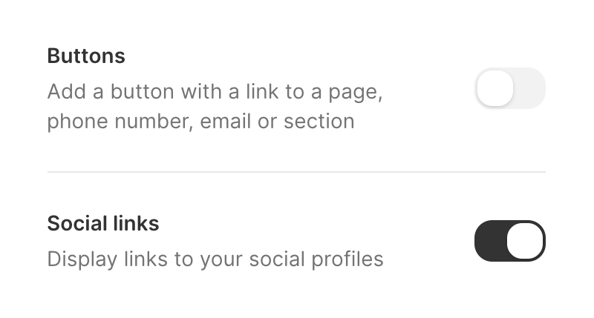594x318 pixels.
Task: Click 'Display links to your social profiles' text
Action: click(215, 259)
